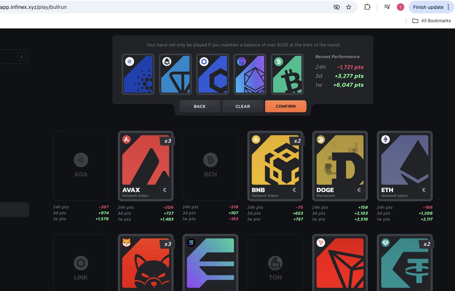Viewport: 455px width, 291px height.
Task: Click the Avalanche logo on AVAX card
Action: [127, 140]
